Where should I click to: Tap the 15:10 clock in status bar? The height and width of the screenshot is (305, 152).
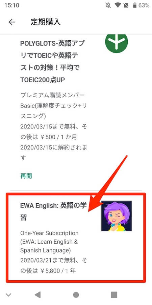[11, 5]
